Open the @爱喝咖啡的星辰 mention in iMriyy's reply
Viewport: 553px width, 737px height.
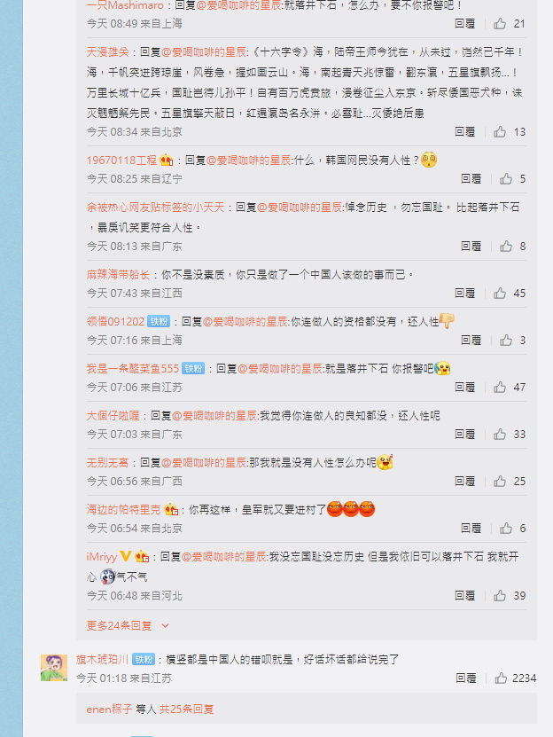coord(224,557)
